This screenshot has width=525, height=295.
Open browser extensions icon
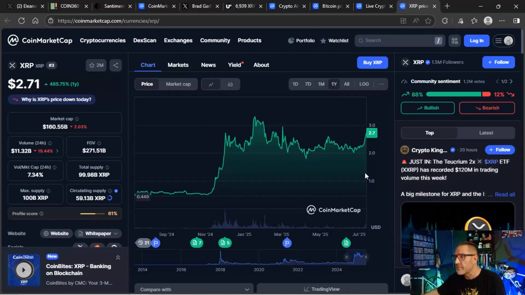click(x=445, y=21)
